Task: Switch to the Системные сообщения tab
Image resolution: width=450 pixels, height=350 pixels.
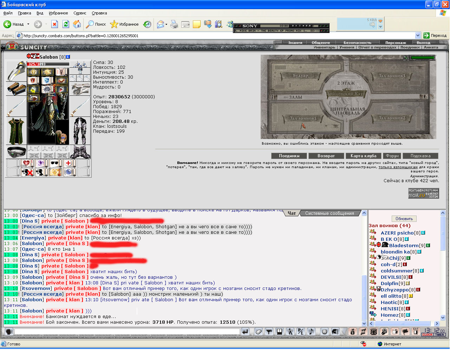Action: [x=330, y=213]
